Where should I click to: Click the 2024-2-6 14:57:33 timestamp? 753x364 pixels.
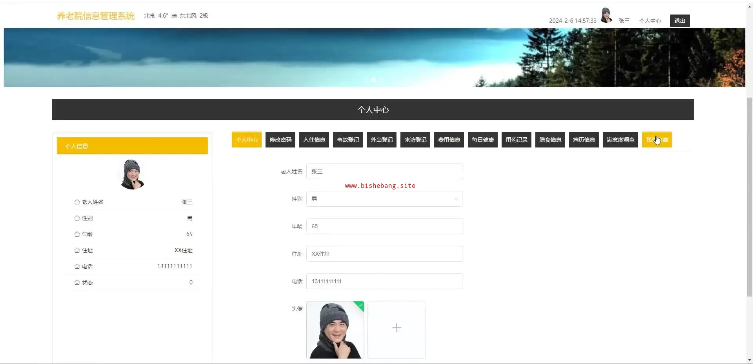click(573, 21)
